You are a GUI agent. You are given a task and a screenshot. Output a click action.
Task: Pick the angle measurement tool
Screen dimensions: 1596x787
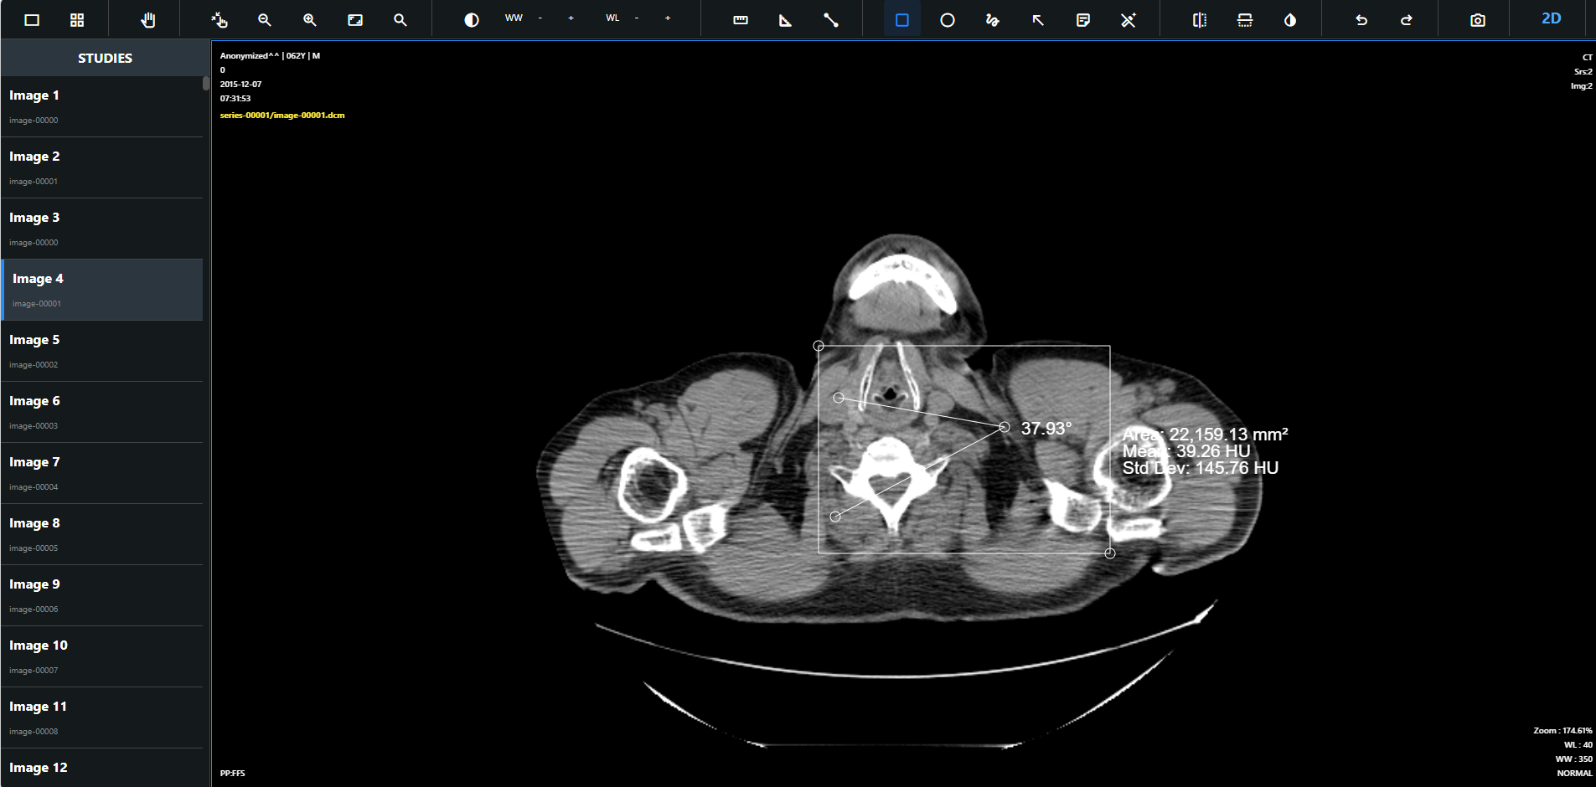[x=785, y=19]
